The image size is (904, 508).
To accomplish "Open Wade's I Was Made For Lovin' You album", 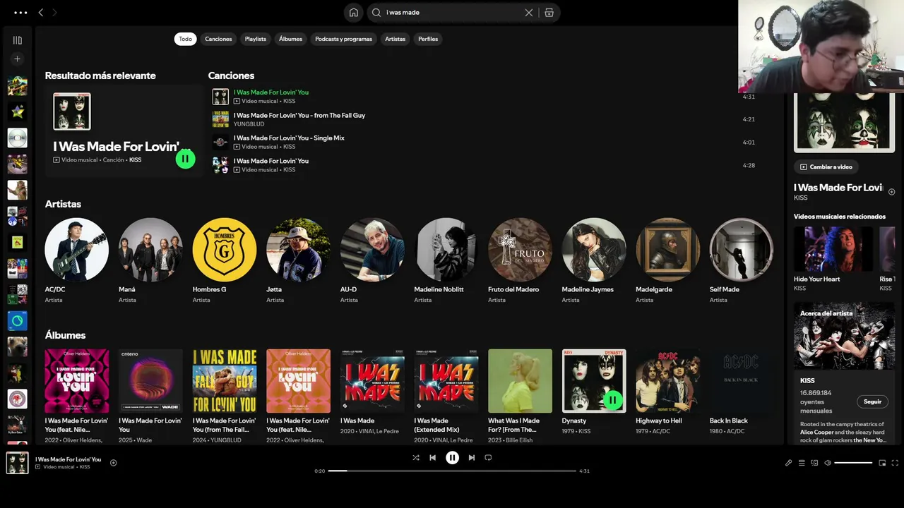I will pyautogui.click(x=150, y=381).
